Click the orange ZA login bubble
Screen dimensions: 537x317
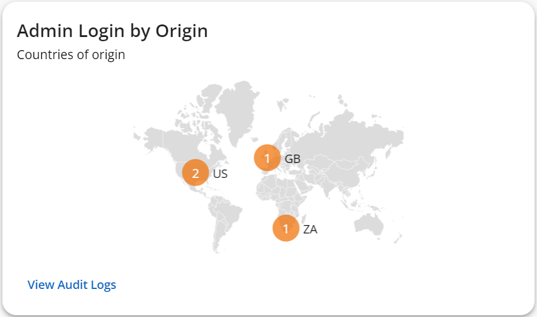coord(286,228)
